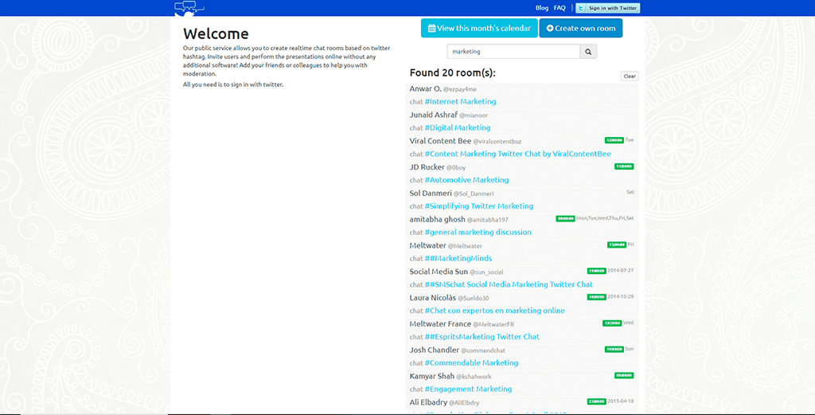Viewport: 815px width, 415px height.
Task: Click the "Sat" day label in Sol Danmeri row
Action: (630, 192)
